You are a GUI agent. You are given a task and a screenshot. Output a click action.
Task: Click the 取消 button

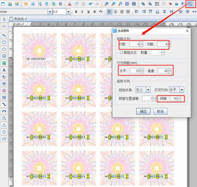(x=160, y=111)
